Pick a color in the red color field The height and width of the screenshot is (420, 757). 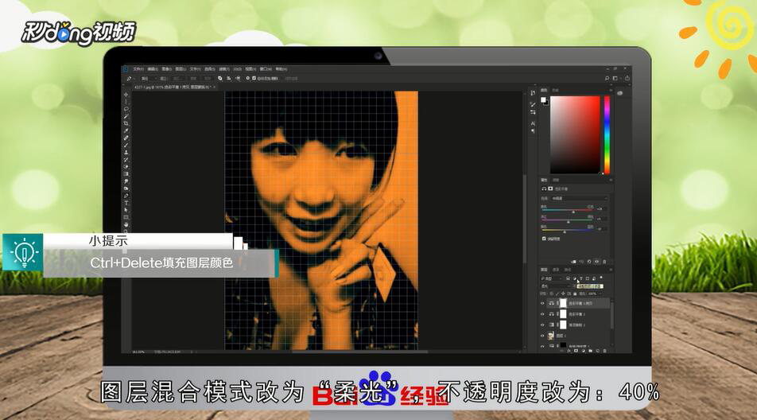[x=575, y=134]
